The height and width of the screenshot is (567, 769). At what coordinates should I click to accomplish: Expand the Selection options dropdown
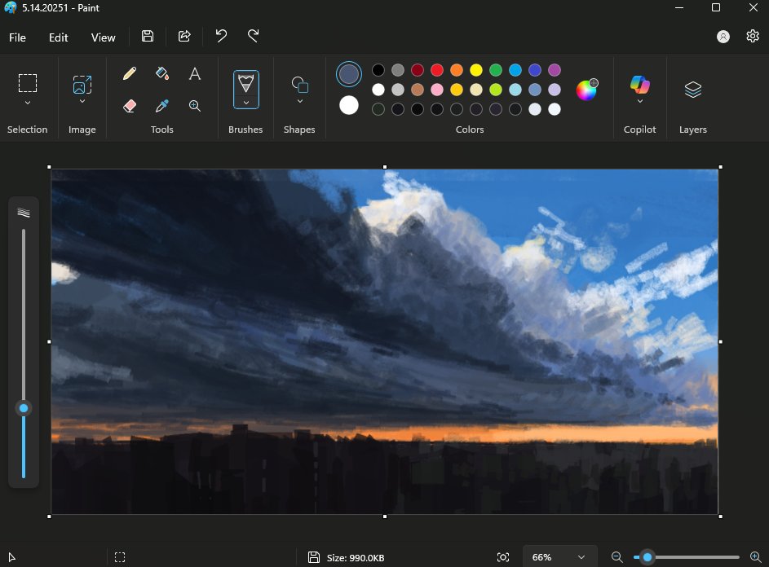28,103
